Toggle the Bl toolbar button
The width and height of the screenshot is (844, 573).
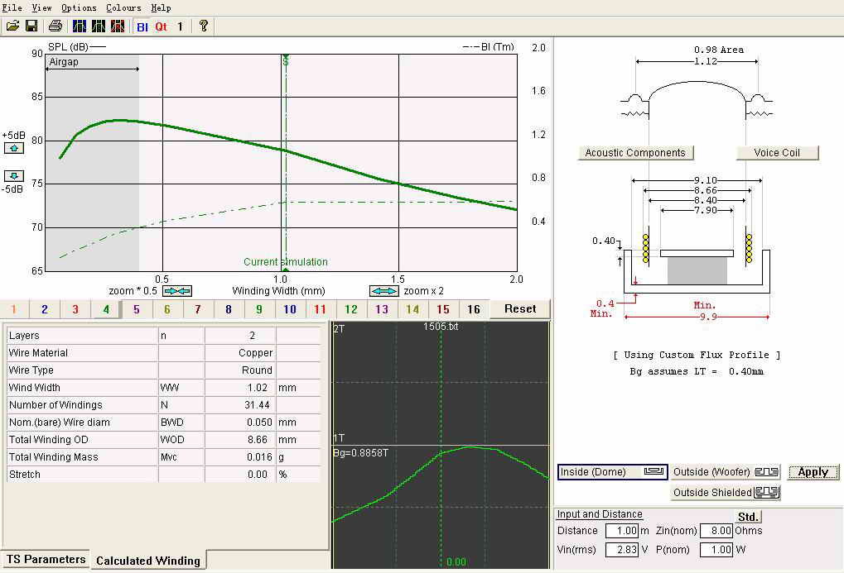[142, 26]
